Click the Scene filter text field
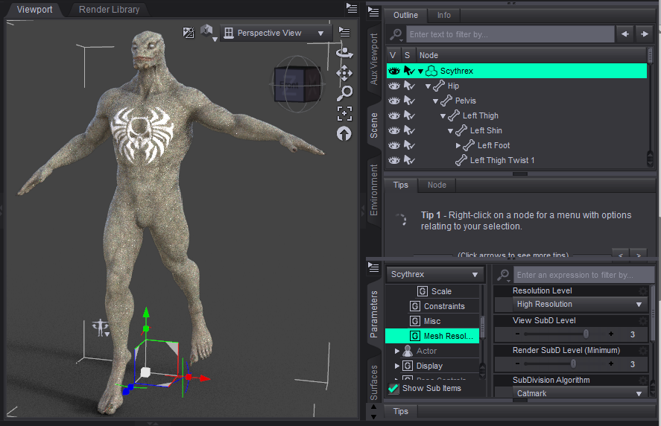 510,34
